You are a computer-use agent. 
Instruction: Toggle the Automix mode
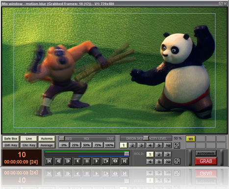(x=47, y=139)
